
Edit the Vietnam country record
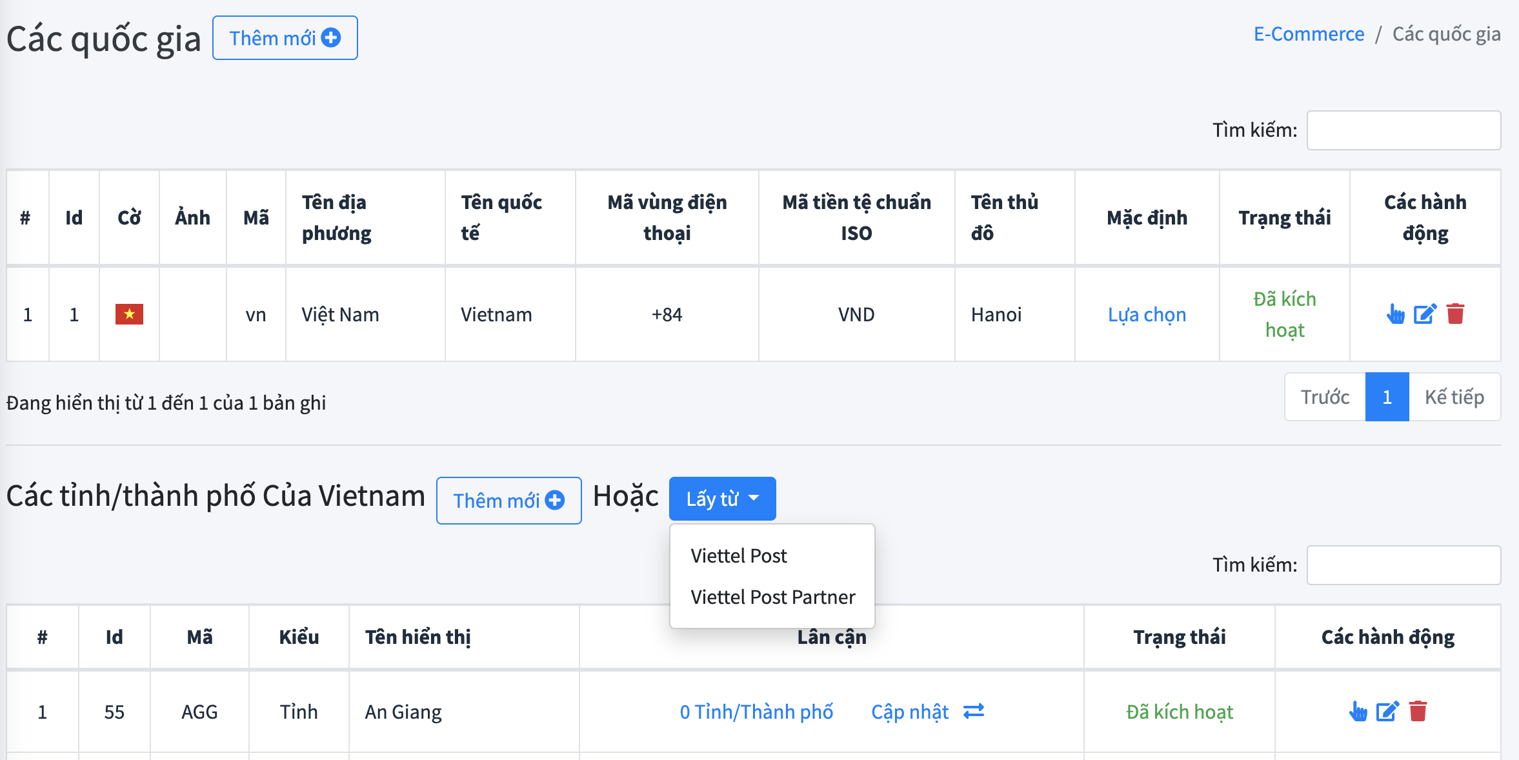pos(1425,314)
